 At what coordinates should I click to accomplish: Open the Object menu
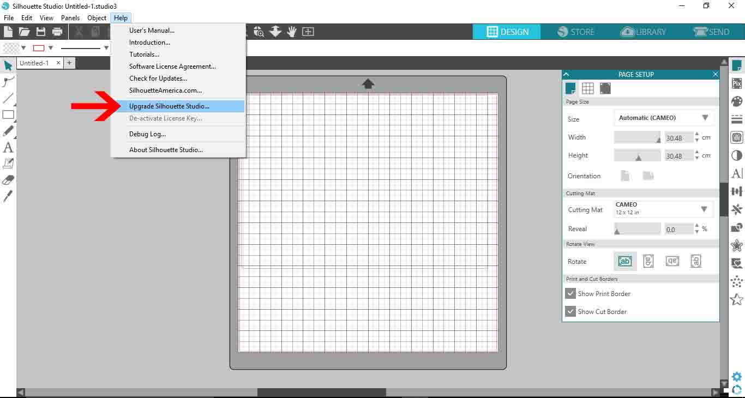(x=97, y=18)
